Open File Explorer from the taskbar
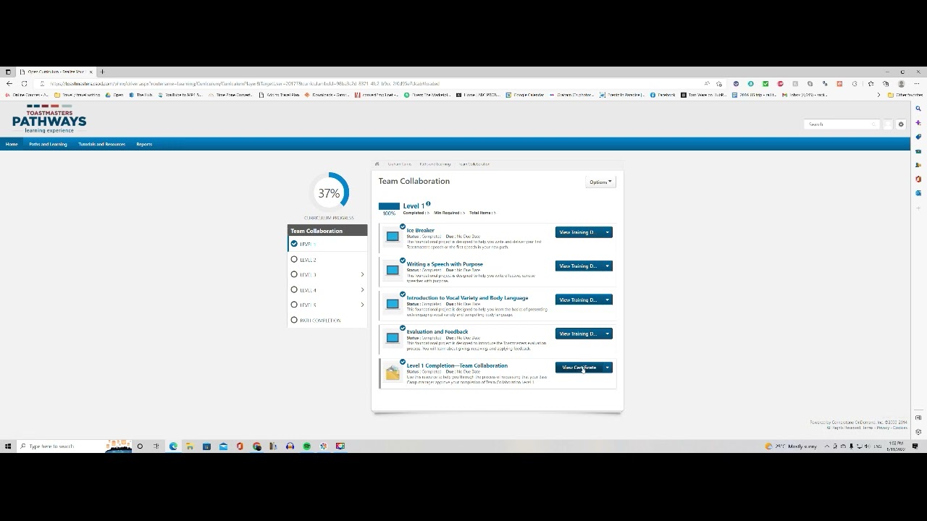Viewport: 927px width, 521px height. click(x=190, y=446)
